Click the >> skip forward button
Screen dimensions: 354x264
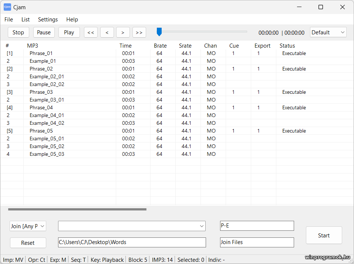click(x=139, y=32)
